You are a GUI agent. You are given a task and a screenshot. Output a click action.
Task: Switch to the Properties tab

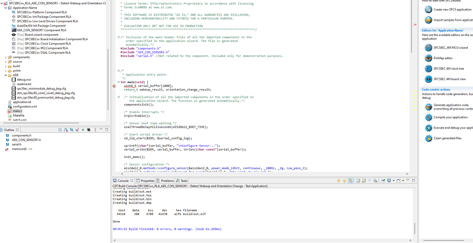coord(145,181)
